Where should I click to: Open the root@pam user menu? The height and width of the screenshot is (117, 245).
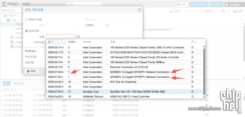point(234,4)
